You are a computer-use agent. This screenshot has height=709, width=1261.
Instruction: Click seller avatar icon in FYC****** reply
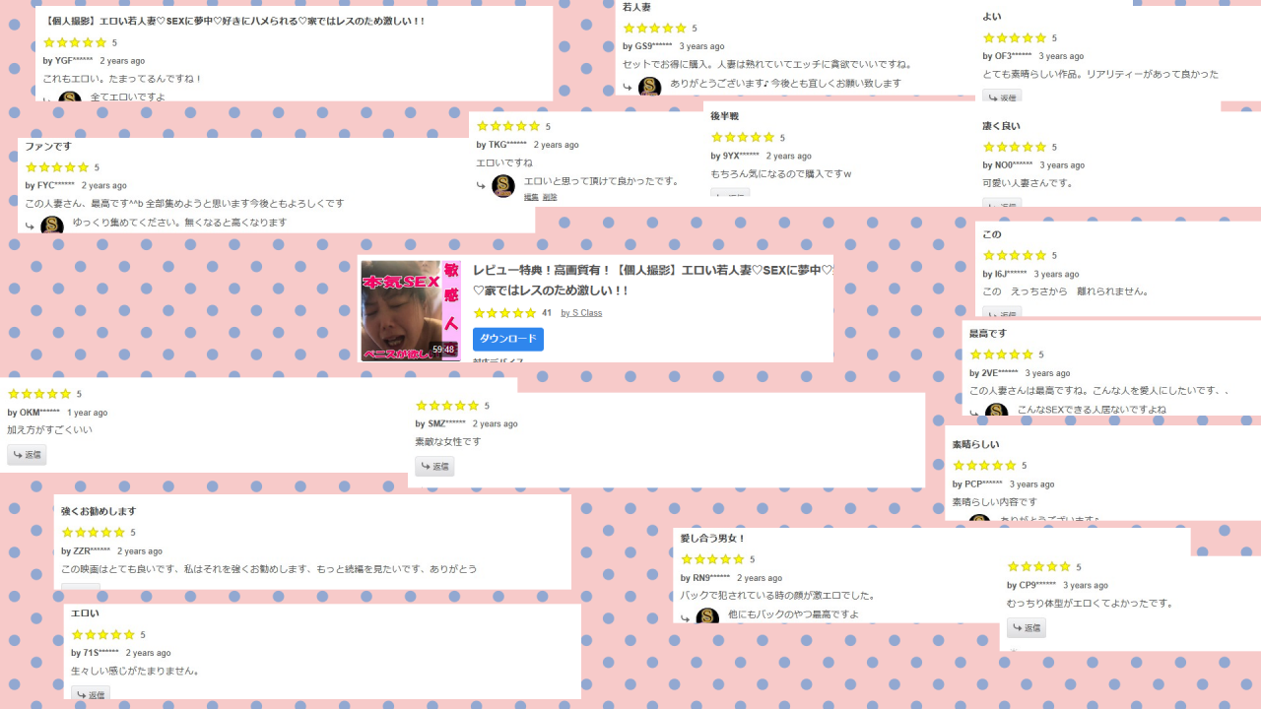52,226
